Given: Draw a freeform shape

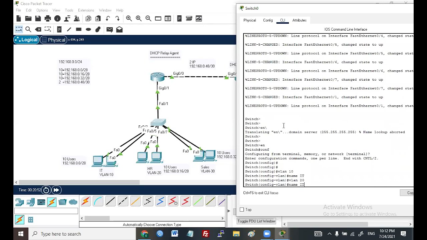Looking at the screenshot, I should click(98, 30).
